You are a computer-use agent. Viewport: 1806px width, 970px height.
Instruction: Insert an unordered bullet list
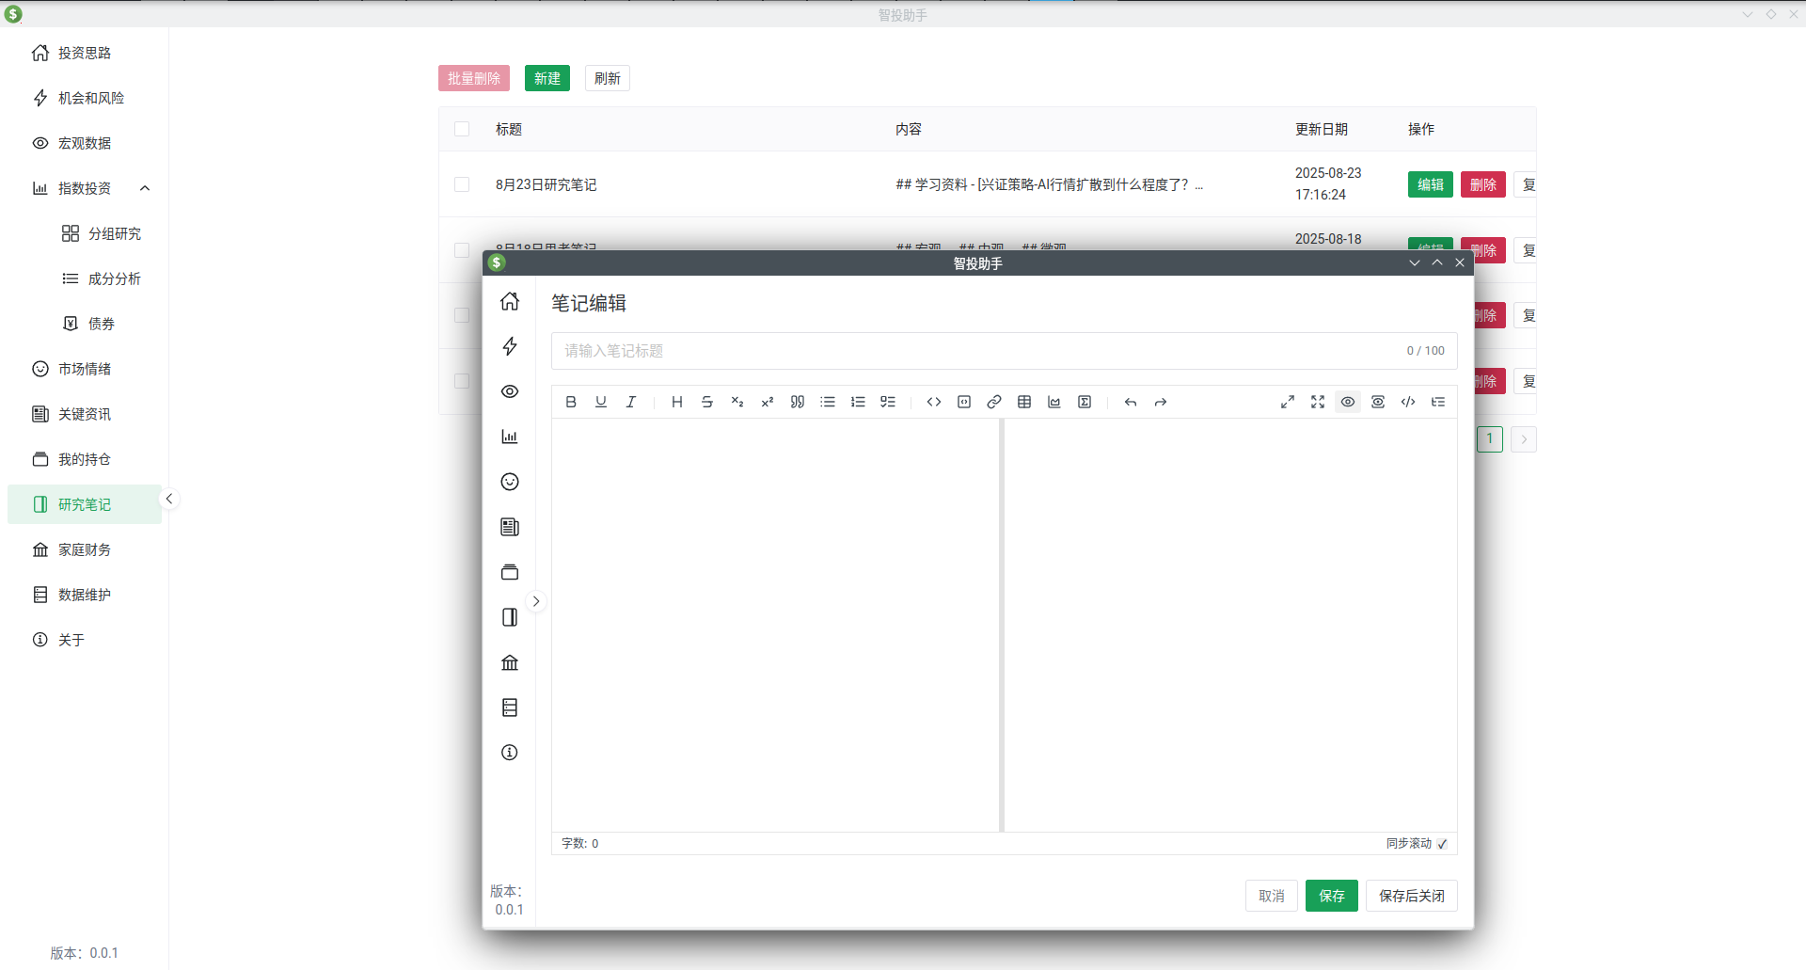coord(828,402)
